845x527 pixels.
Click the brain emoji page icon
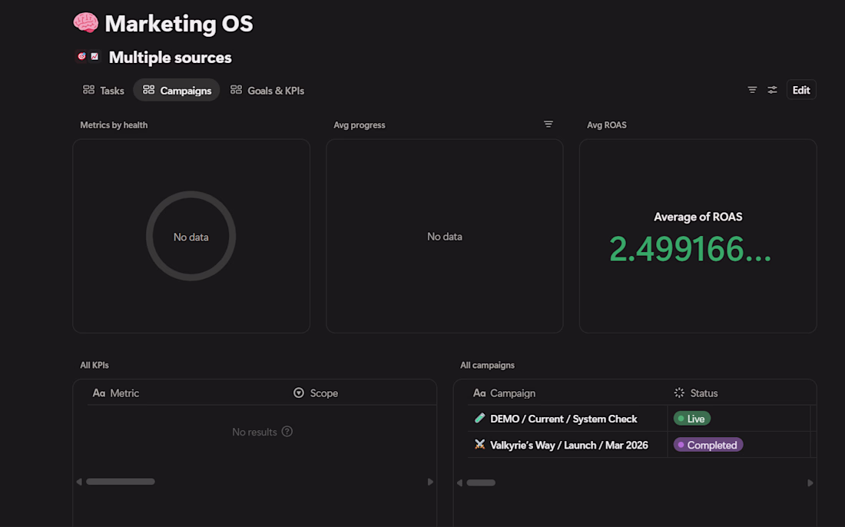click(x=86, y=23)
